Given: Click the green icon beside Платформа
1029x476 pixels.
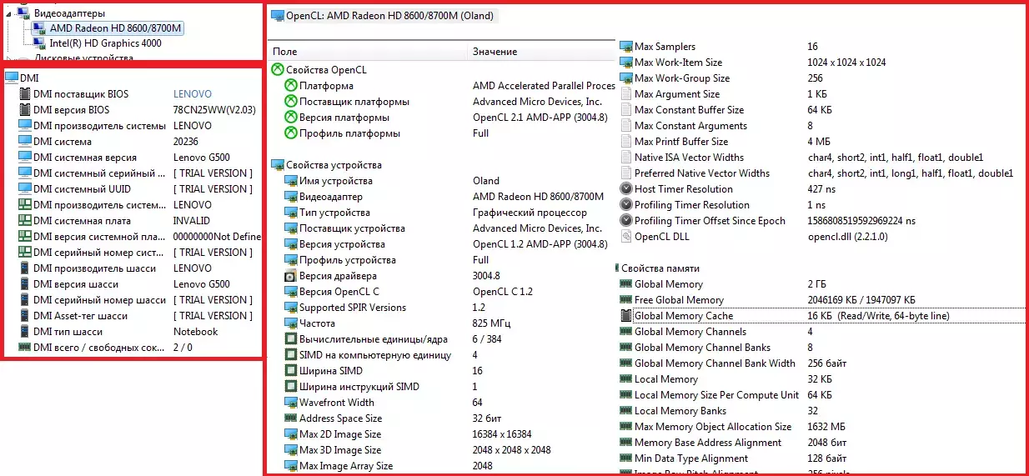Looking at the screenshot, I should coord(291,86).
